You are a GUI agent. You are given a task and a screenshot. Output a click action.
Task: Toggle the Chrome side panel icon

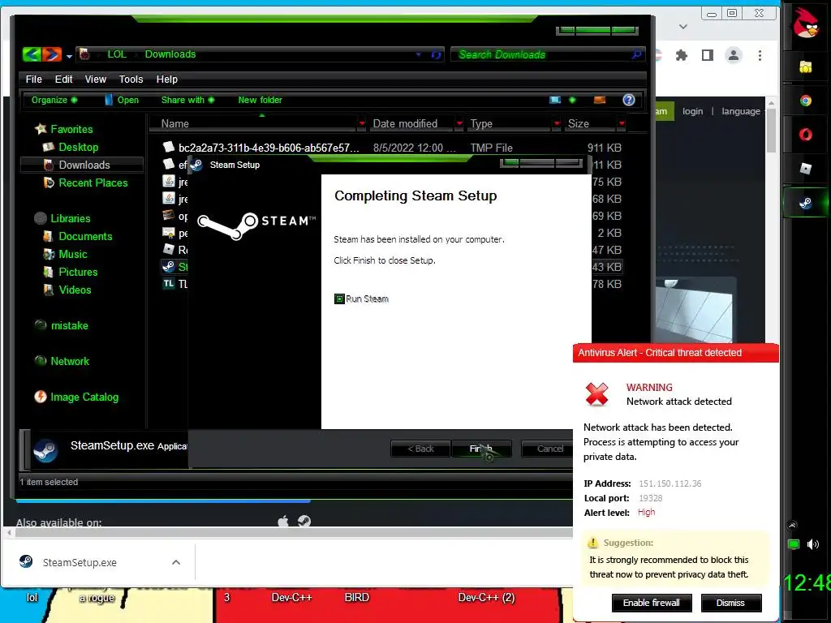click(708, 55)
